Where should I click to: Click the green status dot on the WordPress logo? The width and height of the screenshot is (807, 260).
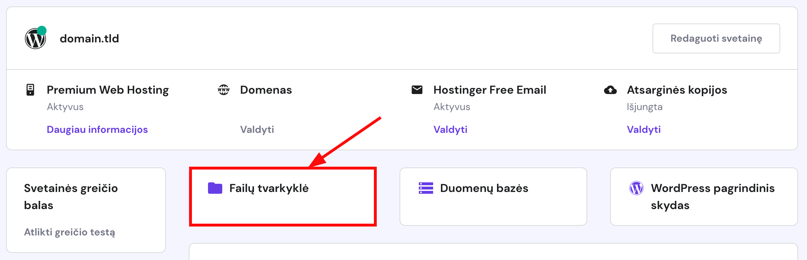[x=43, y=30]
